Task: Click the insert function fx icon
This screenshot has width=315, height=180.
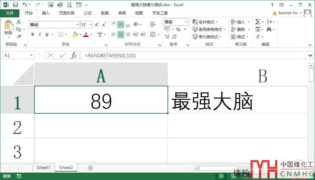Action: (74, 55)
